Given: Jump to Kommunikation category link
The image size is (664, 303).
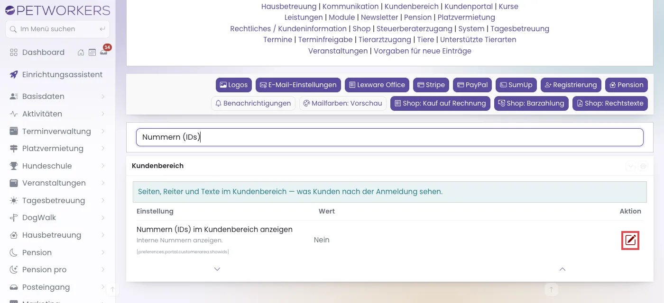Looking at the screenshot, I should pyautogui.click(x=350, y=7).
